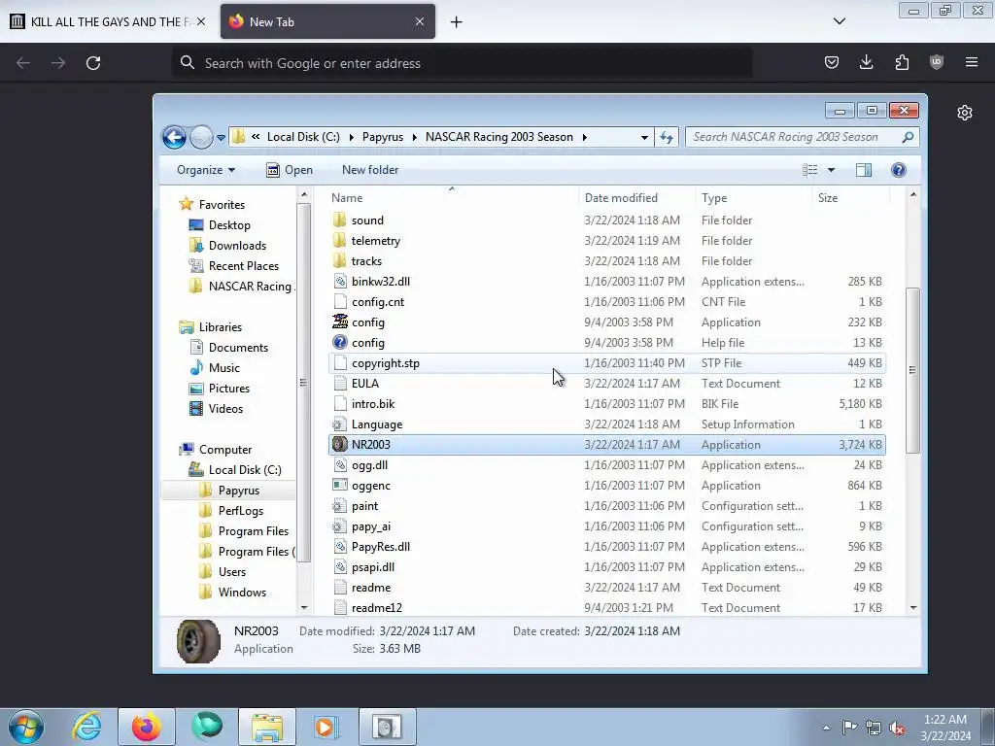Expand the Local Disk (C:) breadcrumb arrow
Screen dimensions: 995x746
click(351, 137)
